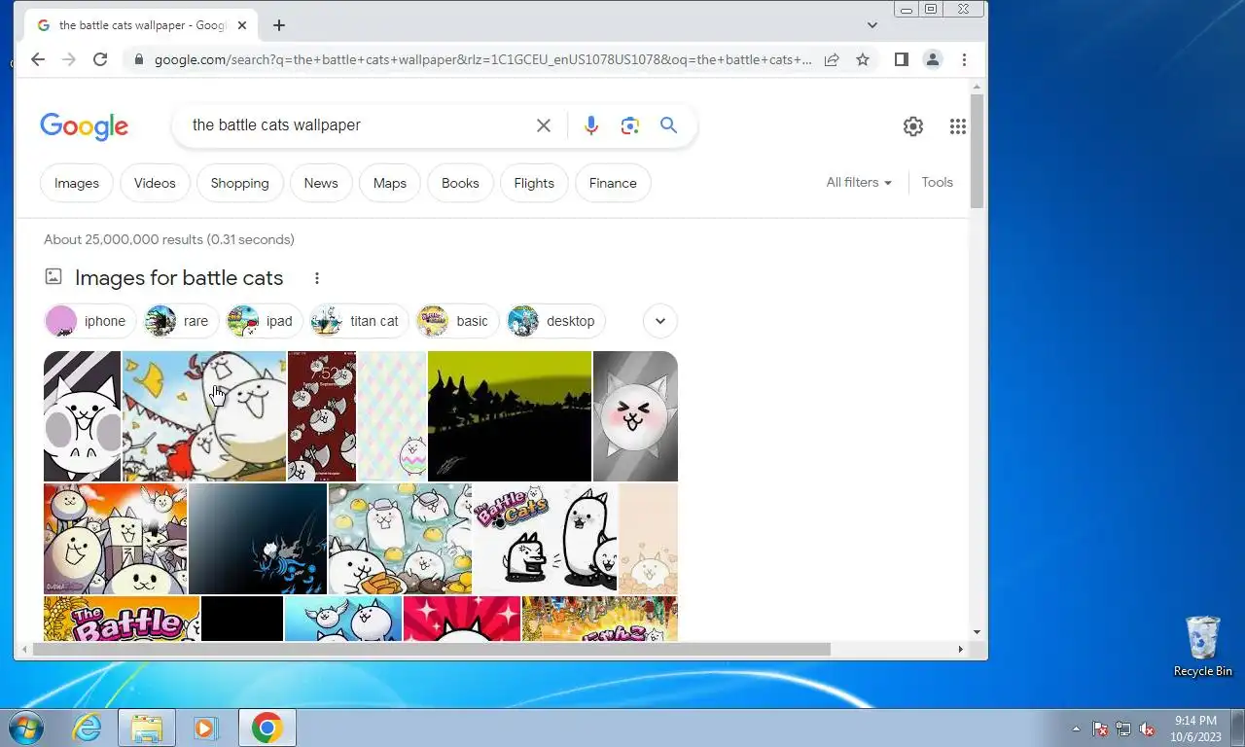Open the Windows Start menu

click(25, 728)
